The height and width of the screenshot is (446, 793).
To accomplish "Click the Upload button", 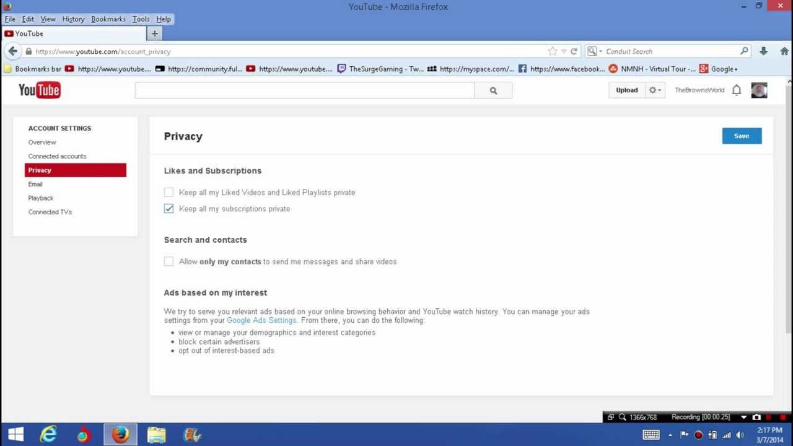I will point(626,90).
